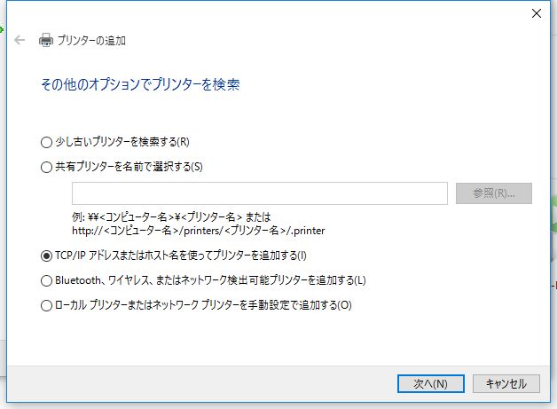Click the label text 少し古いプリンターを検索する(R)
The width and height of the screenshot is (557, 409).
122,141
